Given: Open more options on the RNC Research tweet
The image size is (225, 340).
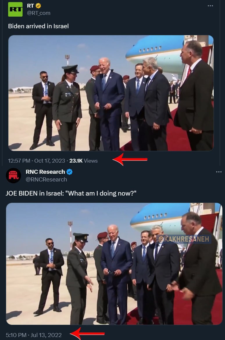Looking at the screenshot, I should [x=219, y=172].
